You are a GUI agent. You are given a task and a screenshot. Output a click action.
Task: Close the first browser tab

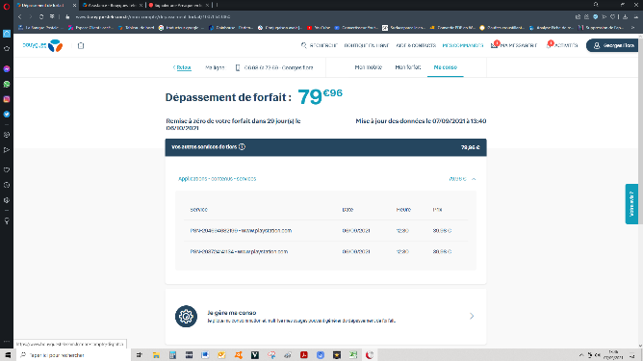[x=74, y=6]
